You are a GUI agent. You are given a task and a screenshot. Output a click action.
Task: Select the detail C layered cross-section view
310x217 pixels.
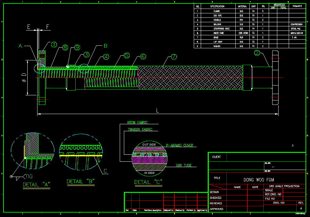(x=150, y=159)
